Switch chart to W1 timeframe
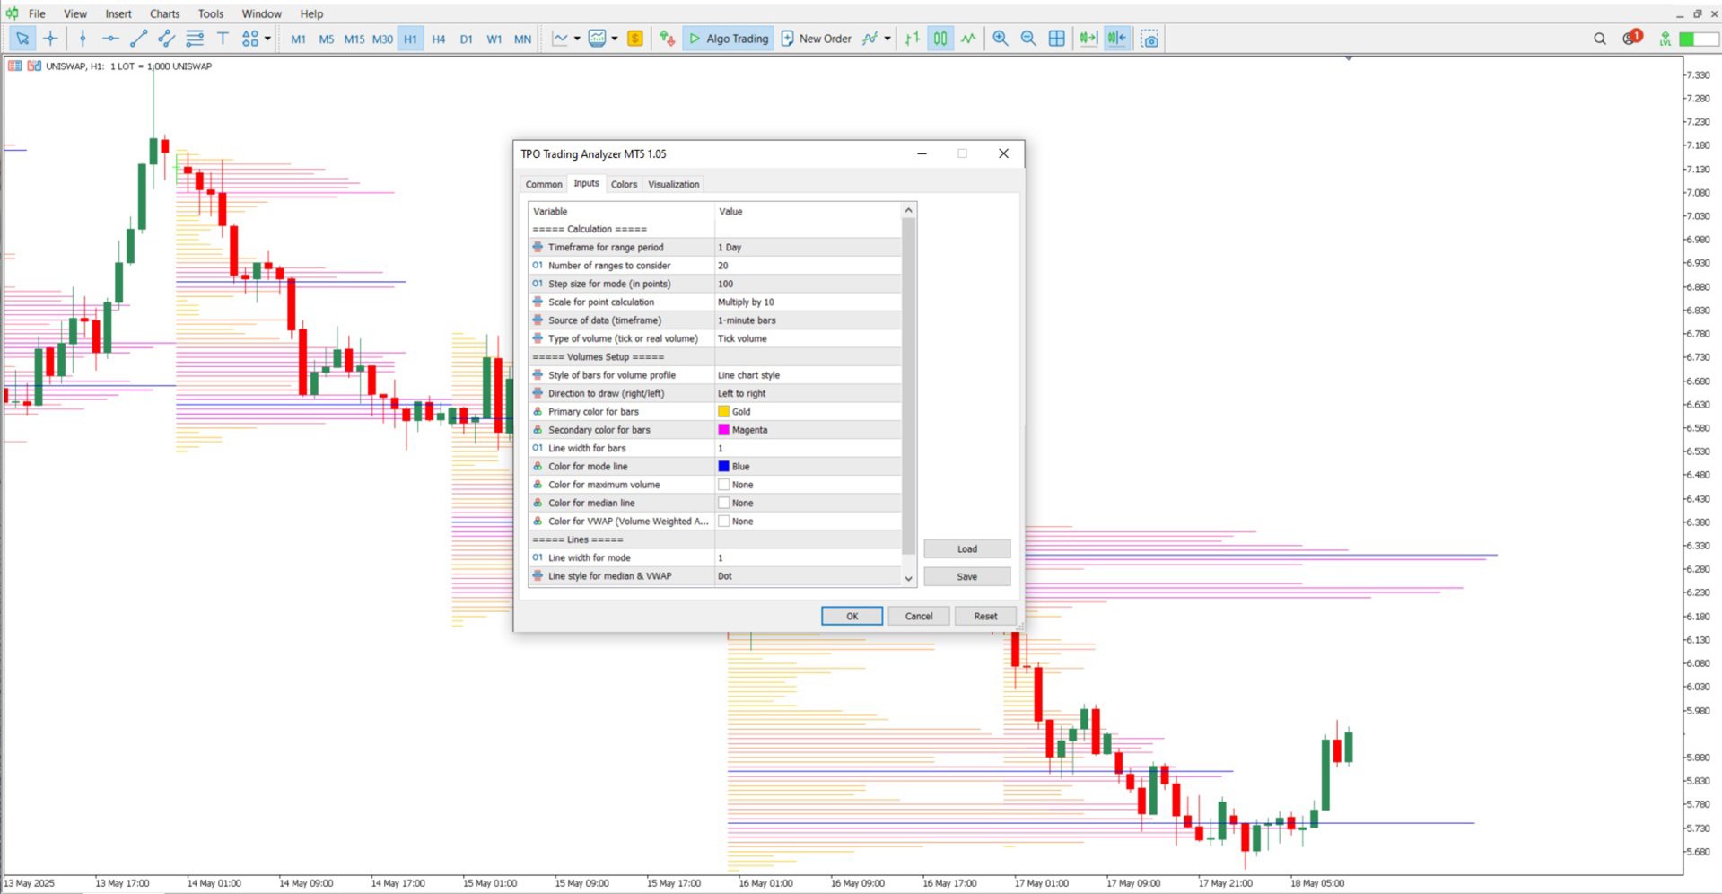The height and width of the screenshot is (894, 1722). pyautogui.click(x=494, y=39)
